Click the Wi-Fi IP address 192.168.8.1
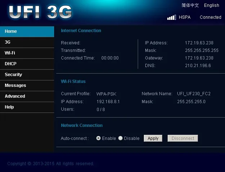Screen dimensions: 225x172 108,102
